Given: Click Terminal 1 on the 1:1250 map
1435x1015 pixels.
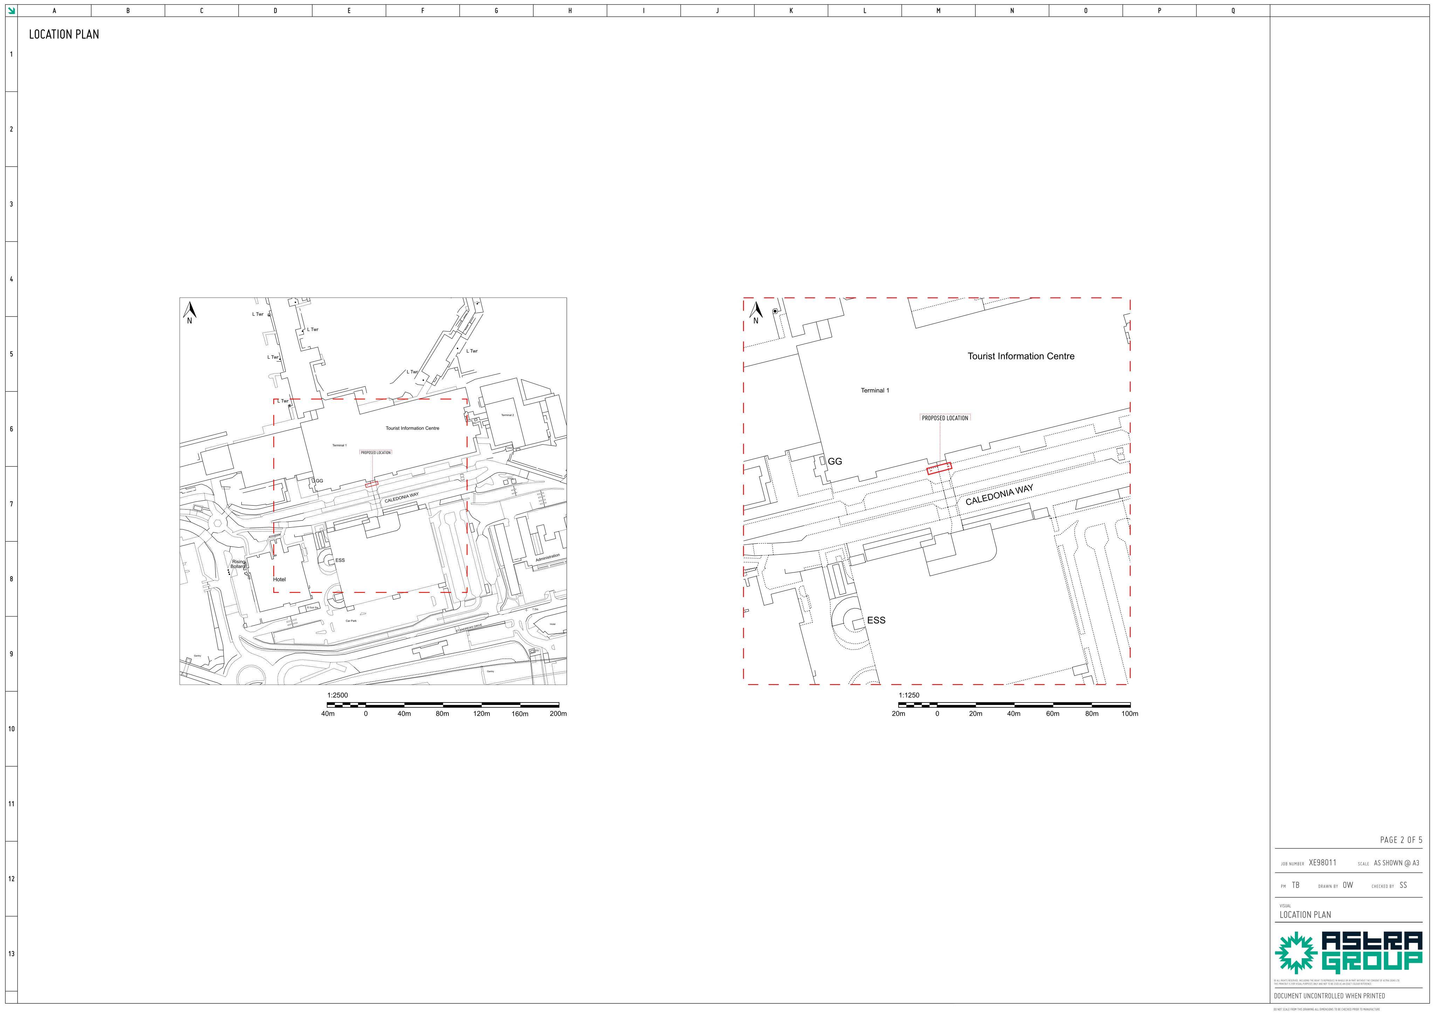Looking at the screenshot, I should [875, 391].
